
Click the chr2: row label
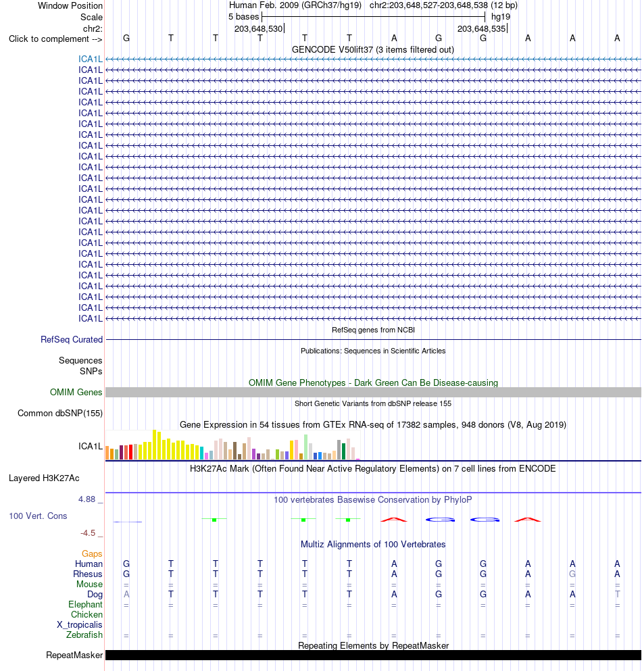click(x=93, y=28)
